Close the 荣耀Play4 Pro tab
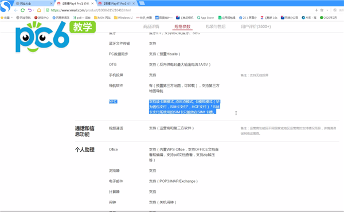344x212 pixels. [92, 3]
